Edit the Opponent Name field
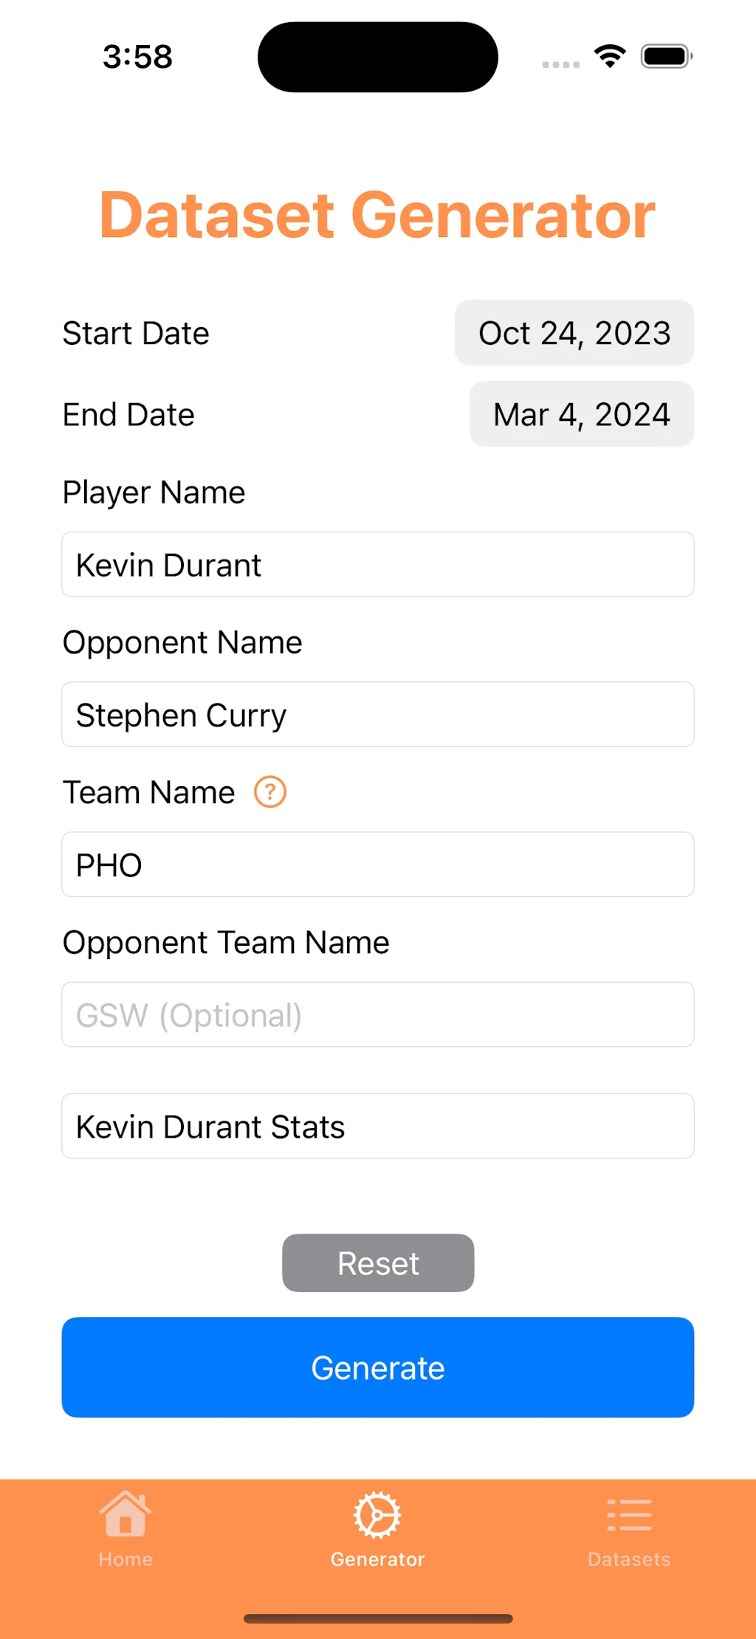The height and width of the screenshot is (1639, 756). (x=378, y=715)
